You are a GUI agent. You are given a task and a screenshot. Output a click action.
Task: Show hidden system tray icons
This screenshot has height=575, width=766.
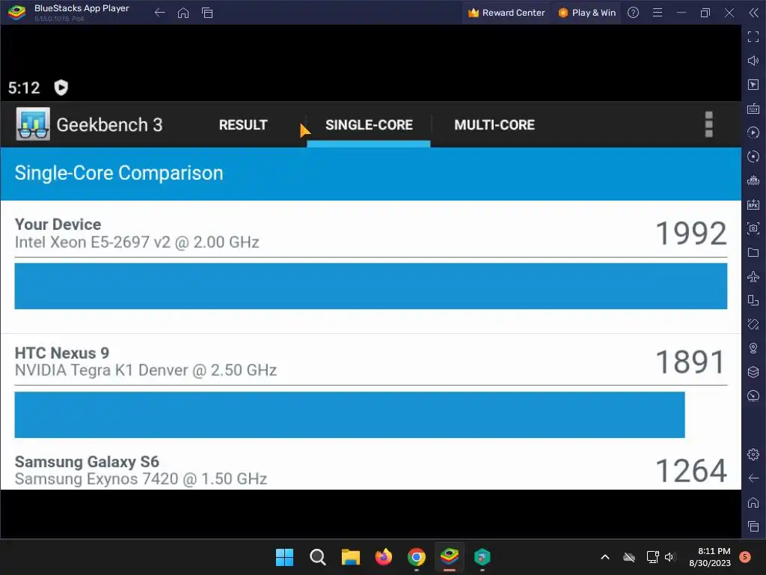(x=604, y=557)
